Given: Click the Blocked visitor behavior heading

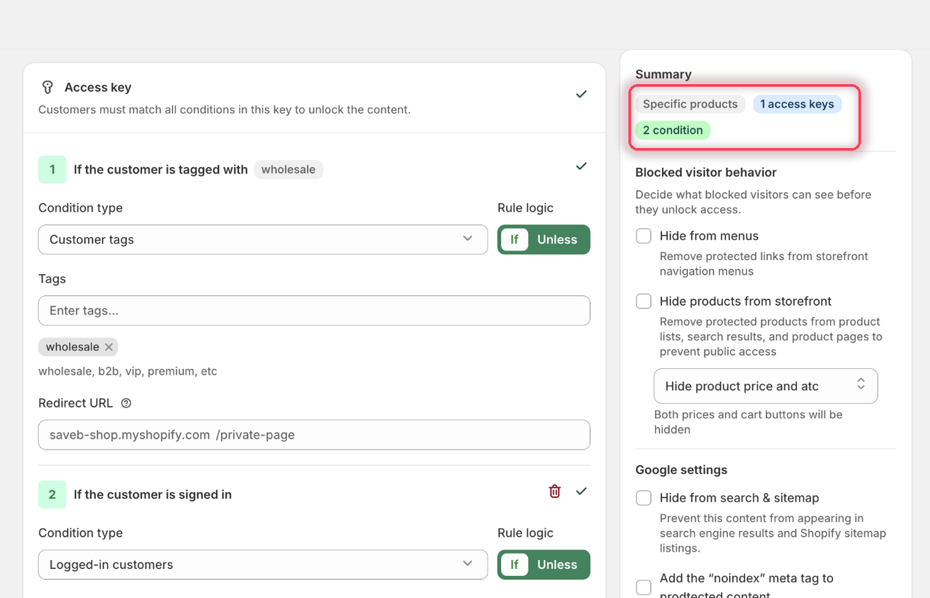Looking at the screenshot, I should [706, 172].
